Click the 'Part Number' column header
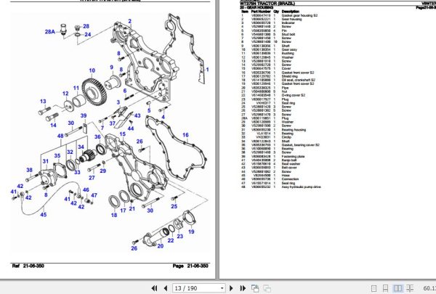The width and height of the screenshot is (436, 294). pyautogui.click(x=261, y=12)
